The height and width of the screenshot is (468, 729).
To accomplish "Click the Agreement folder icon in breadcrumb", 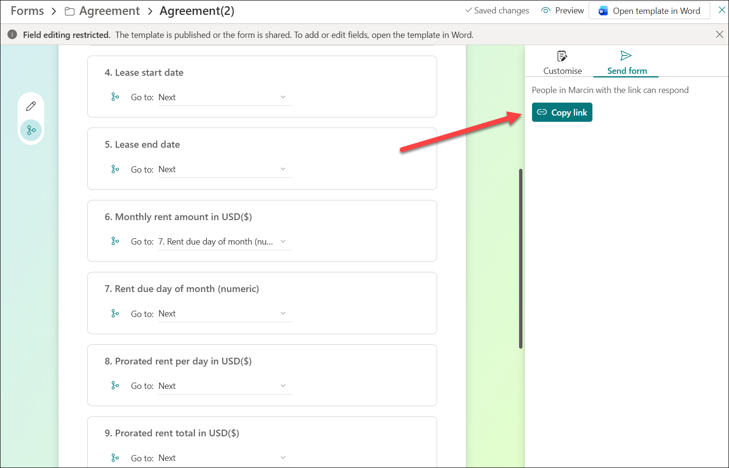I will 69,11.
